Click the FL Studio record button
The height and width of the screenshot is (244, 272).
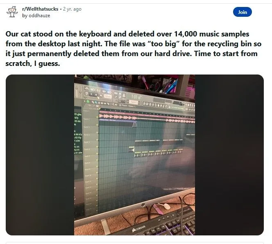click(101, 95)
